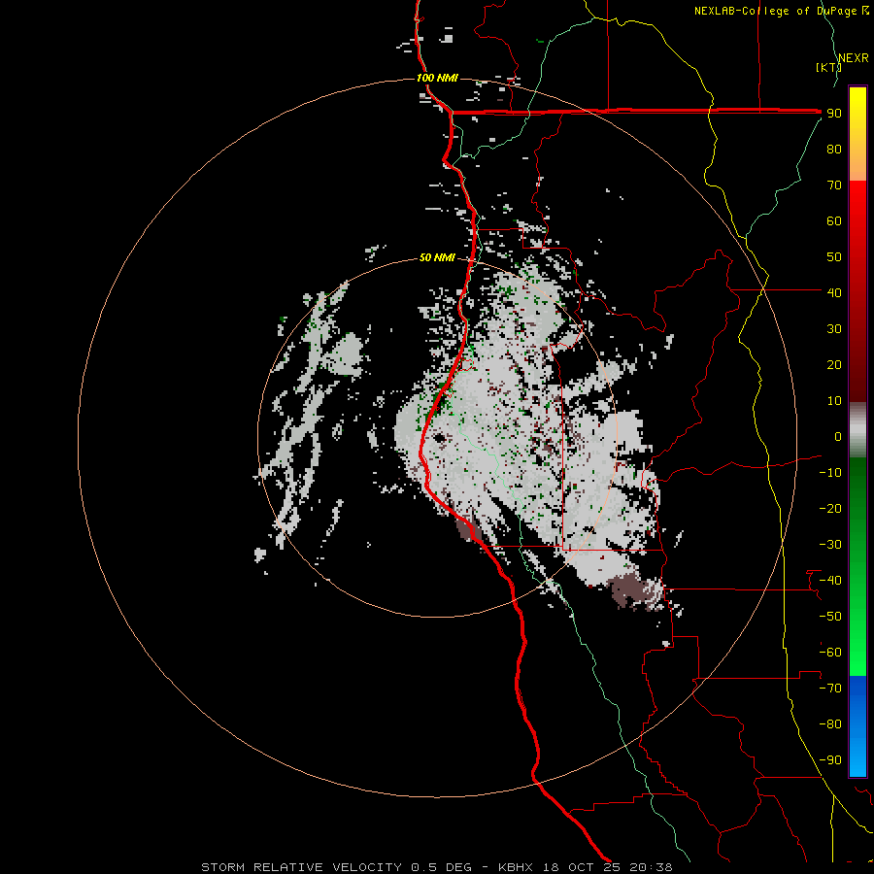Click the "50 NMI" range ring label
This screenshot has height=874, width=874.
(437, 257)
